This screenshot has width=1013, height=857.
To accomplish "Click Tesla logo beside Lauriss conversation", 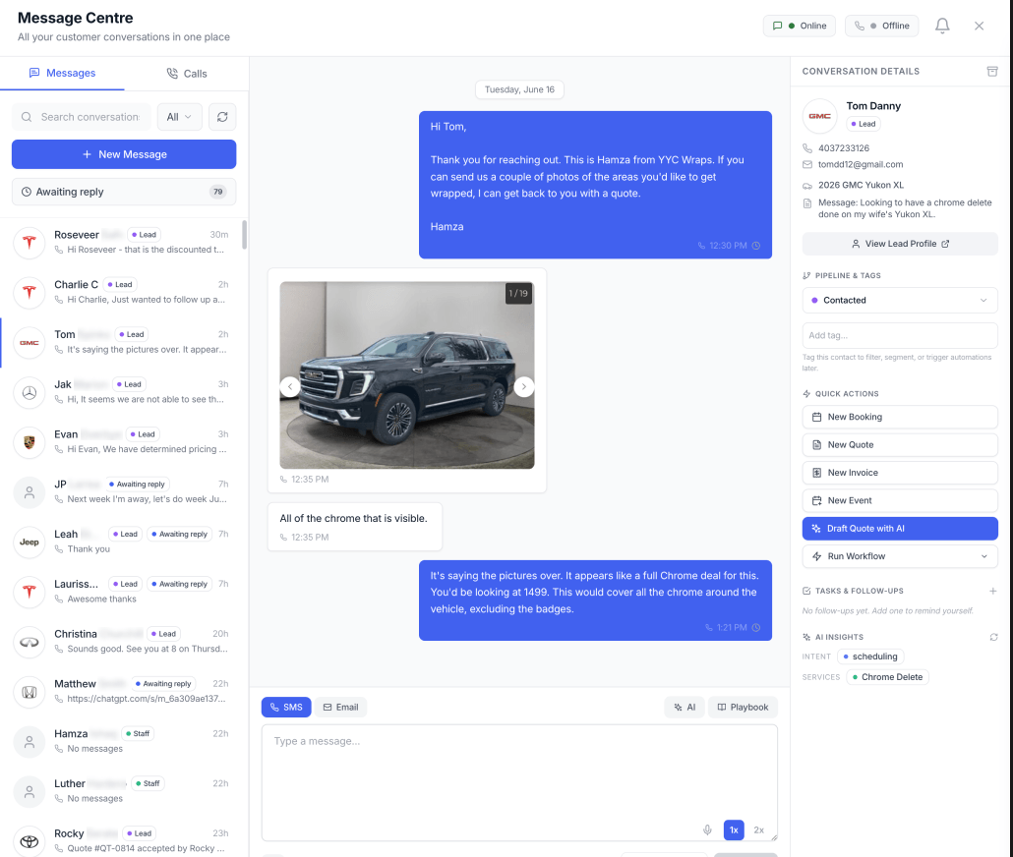I will pos(30,592).
